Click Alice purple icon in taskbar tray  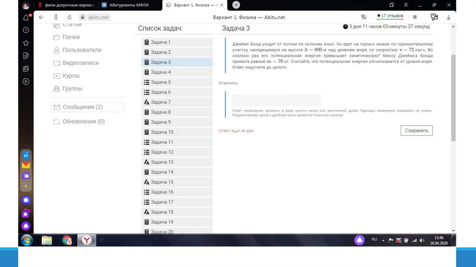tap(359, 240)
